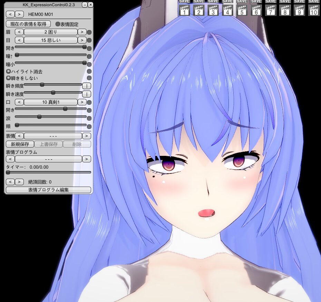Screen dimensions: 321x302
Task: Click SAVE slot 2 clapperboard icon
Action: (198, 10)
